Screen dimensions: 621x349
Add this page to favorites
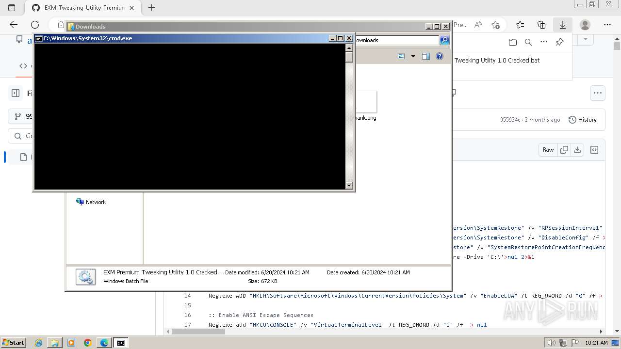495,25
